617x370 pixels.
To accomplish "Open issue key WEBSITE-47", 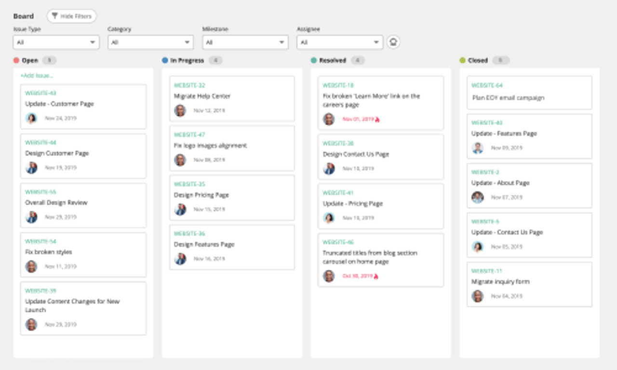I will [189, 135].
